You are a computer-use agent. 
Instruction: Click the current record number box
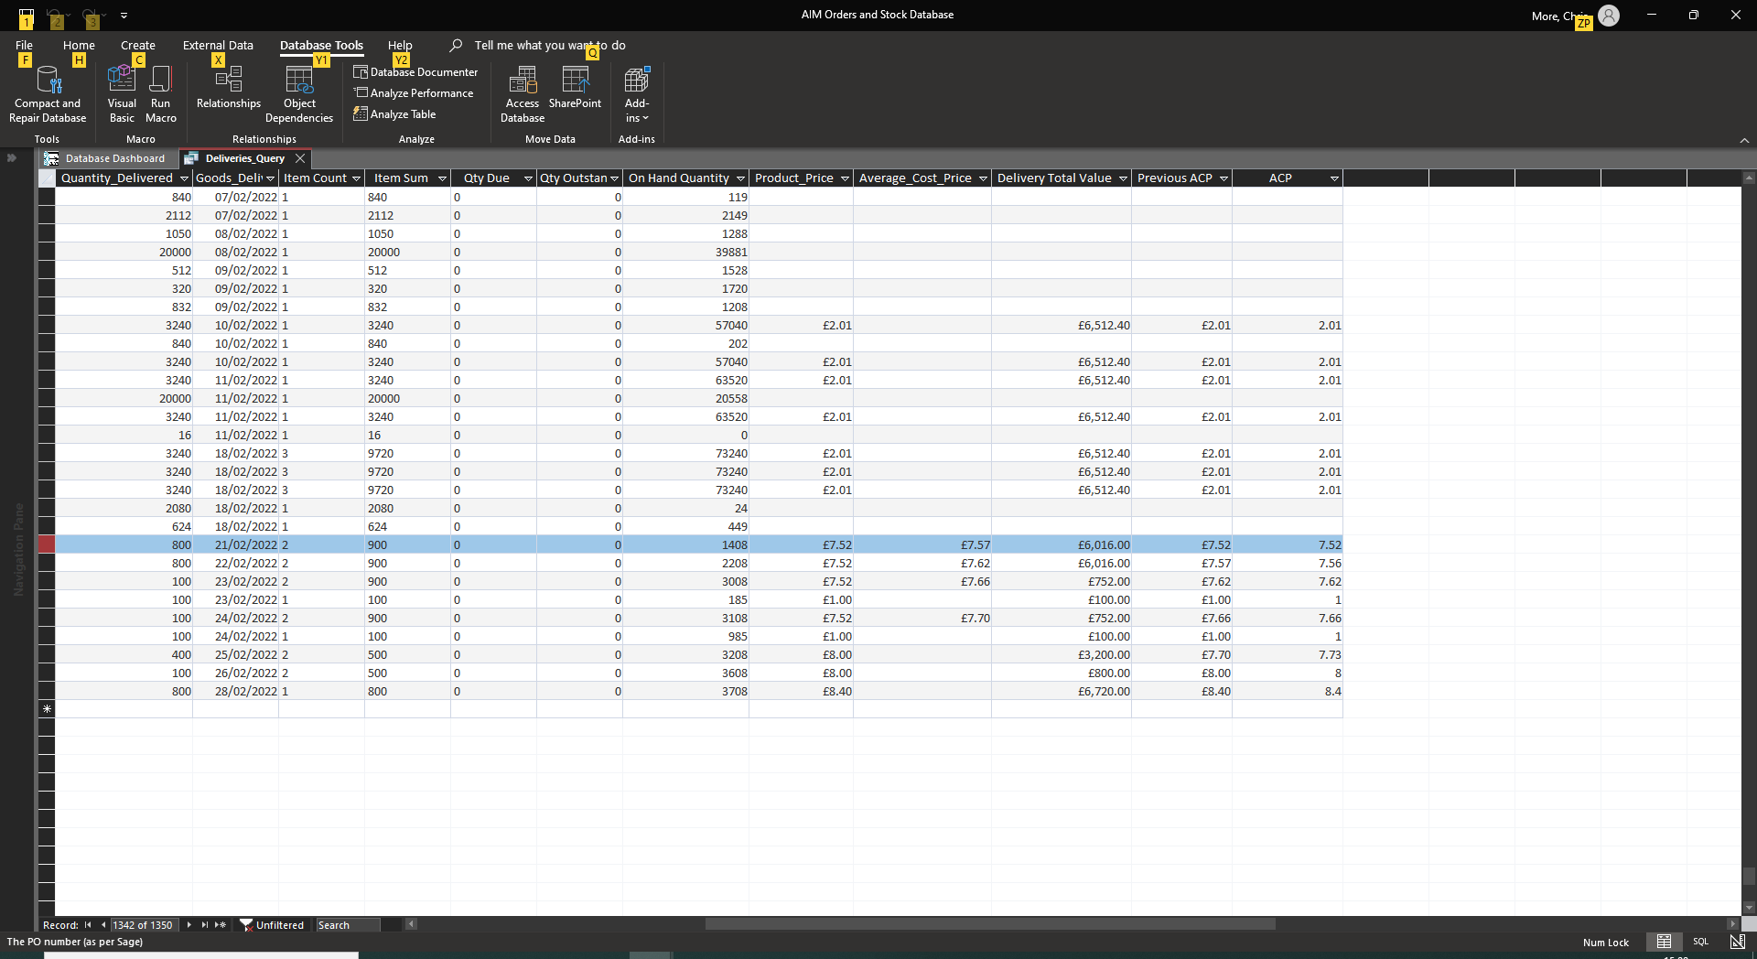coord(144,925)
